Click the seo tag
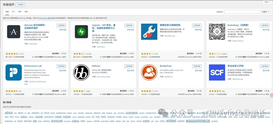 [x=35, y=121]
